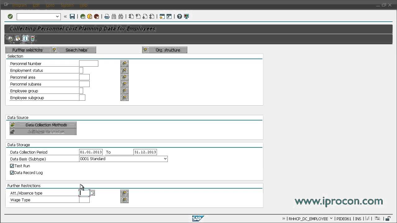Open multiple selection for Employee group
The width and height of the screenshot is (397, 223).
(x=124, y=91)
